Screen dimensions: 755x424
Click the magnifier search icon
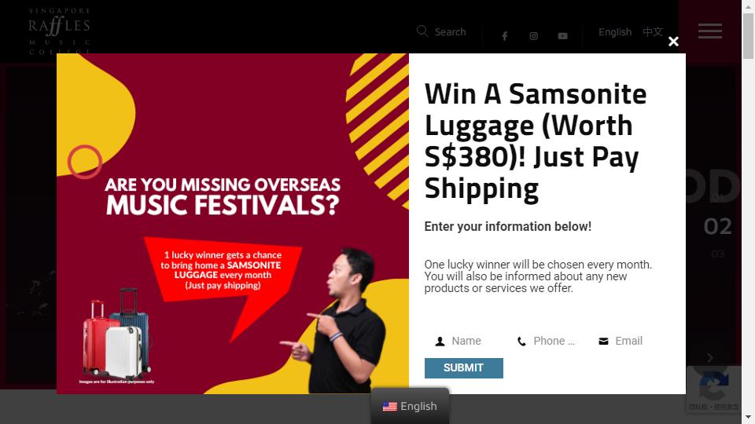422,31
